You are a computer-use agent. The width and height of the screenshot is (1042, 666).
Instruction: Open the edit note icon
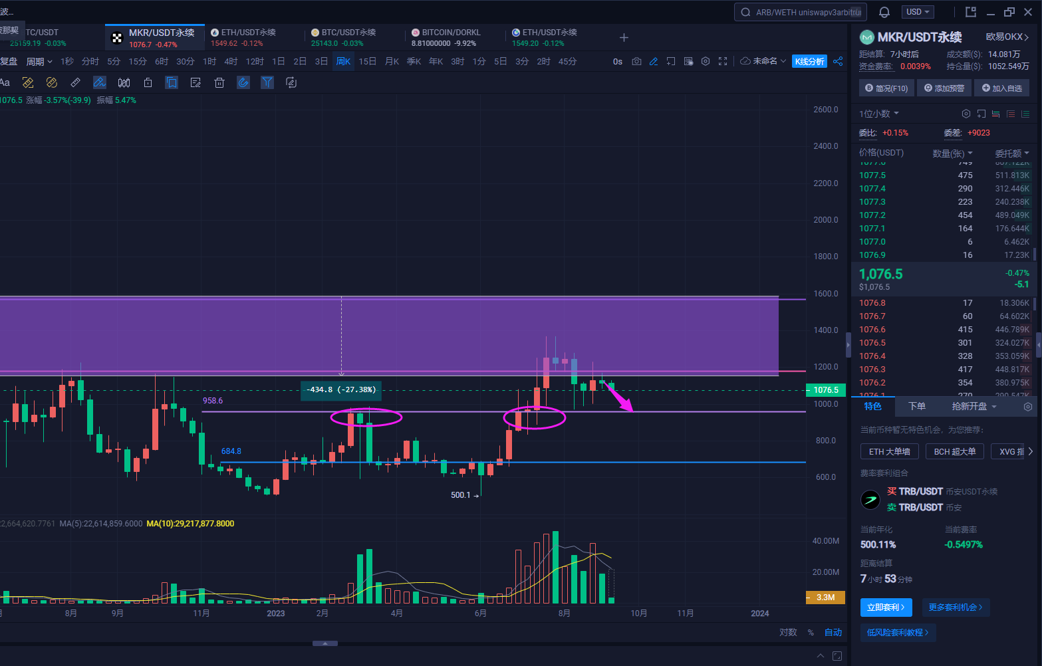click(195, 82)
